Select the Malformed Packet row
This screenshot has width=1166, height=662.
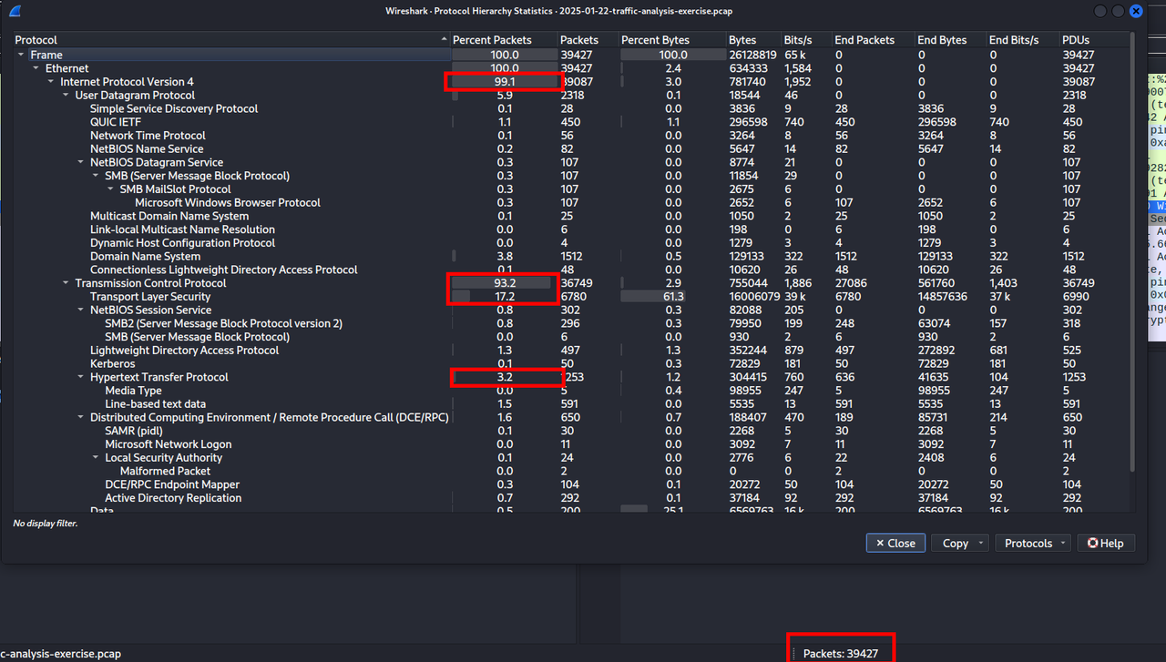(571, 472)
